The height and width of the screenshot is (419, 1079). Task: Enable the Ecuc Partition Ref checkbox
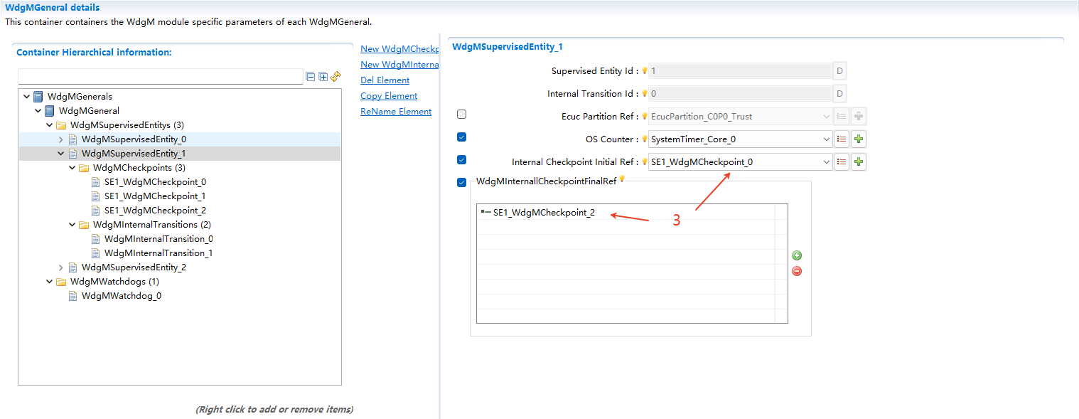pos(462,115)
